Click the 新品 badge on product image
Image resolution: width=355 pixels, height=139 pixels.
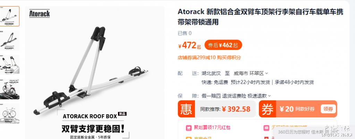click(122, 114)
